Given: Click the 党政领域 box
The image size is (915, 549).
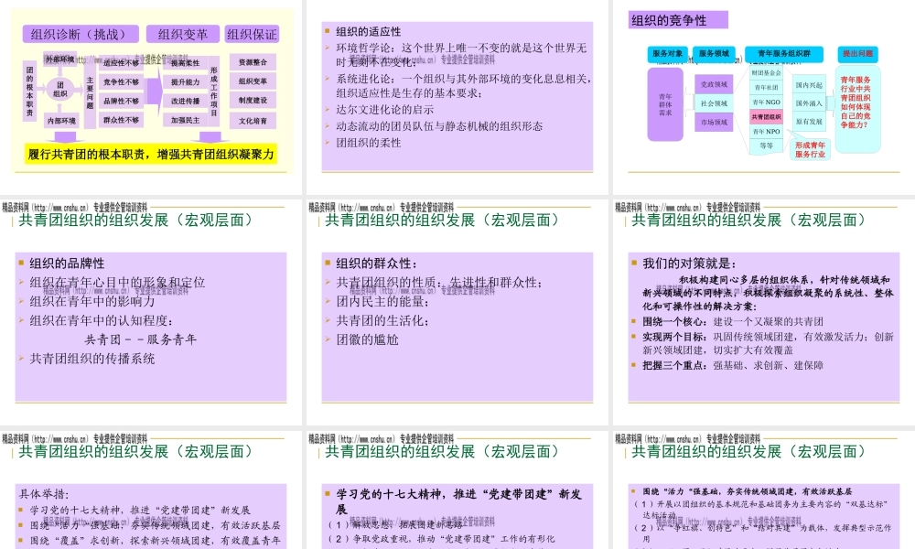Looking at the screenshot, I should (x=714, y=84).
